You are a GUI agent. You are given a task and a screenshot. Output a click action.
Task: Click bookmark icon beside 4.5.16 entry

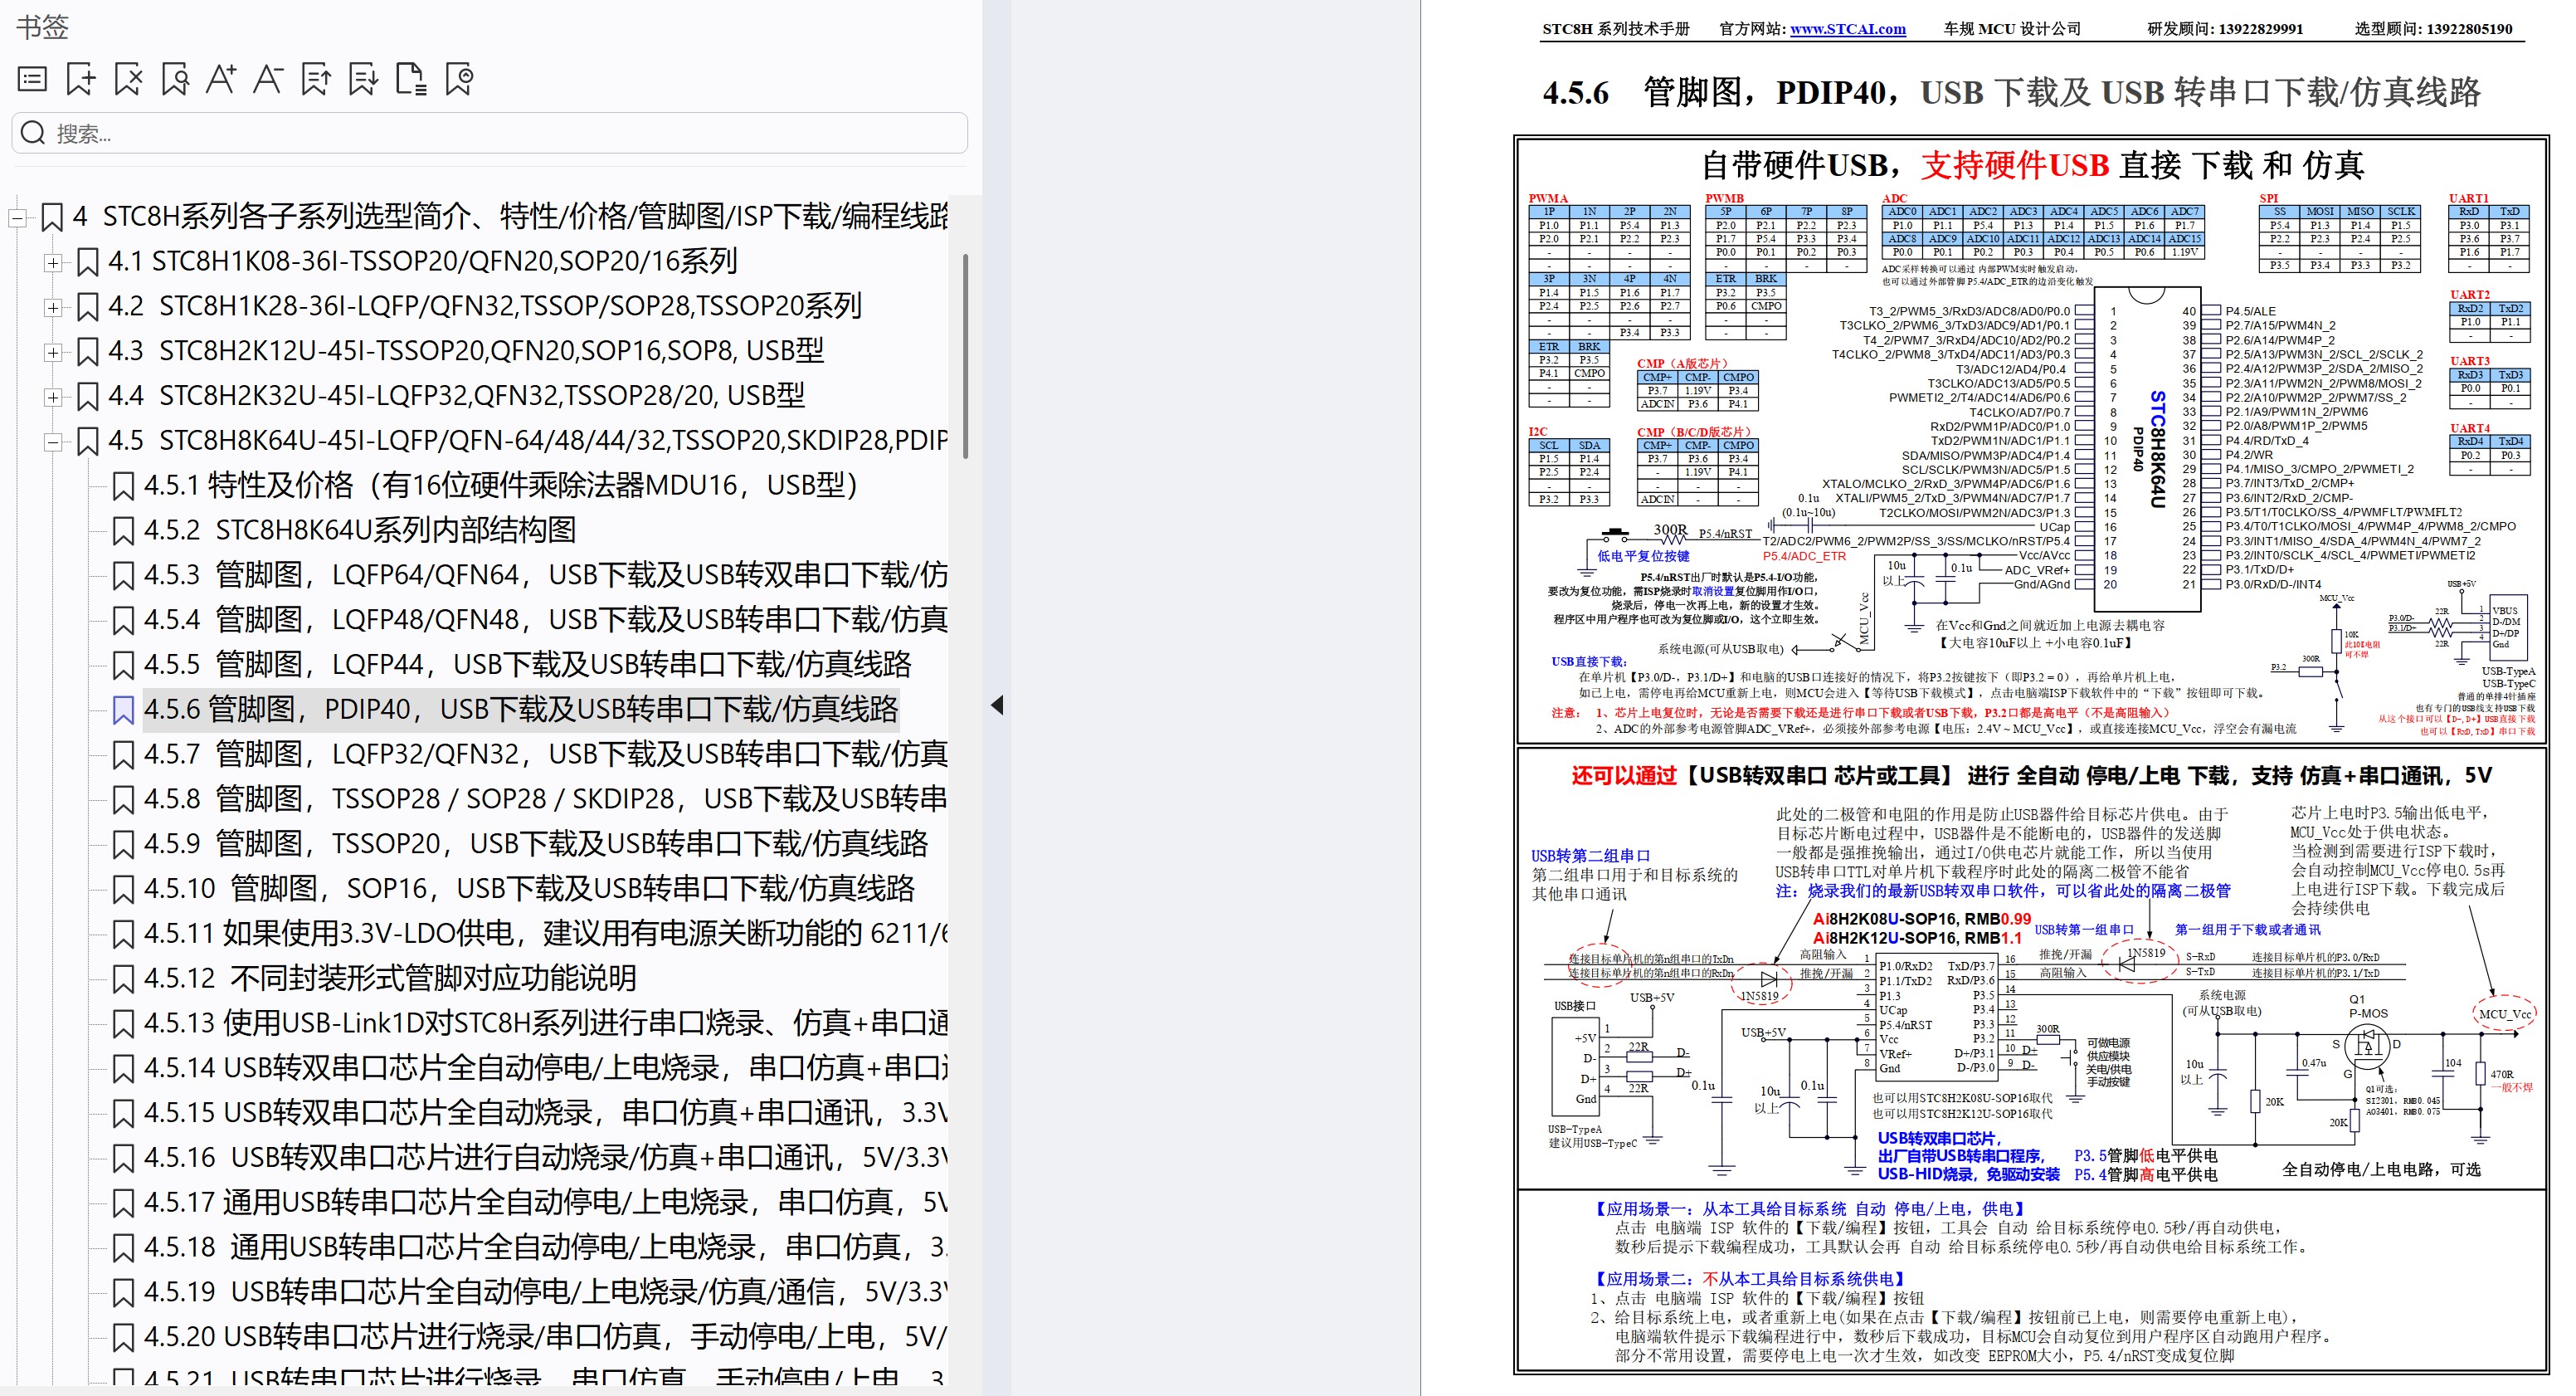(x=123, y=1159)
